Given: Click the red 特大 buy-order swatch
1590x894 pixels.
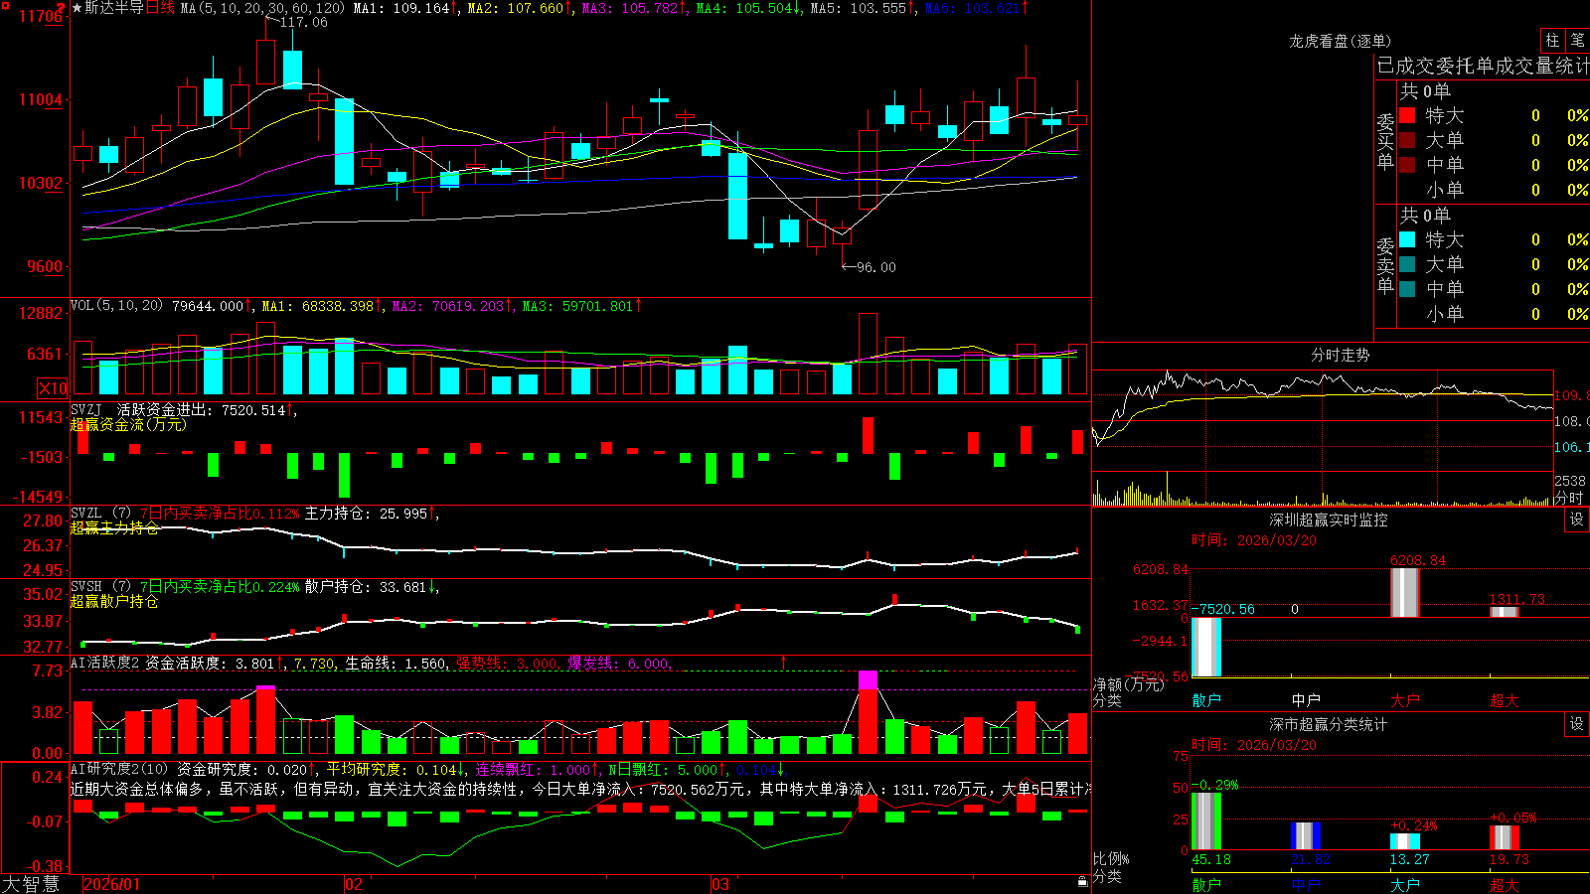Looking at the screenshot, I should tap(1407, 115).
